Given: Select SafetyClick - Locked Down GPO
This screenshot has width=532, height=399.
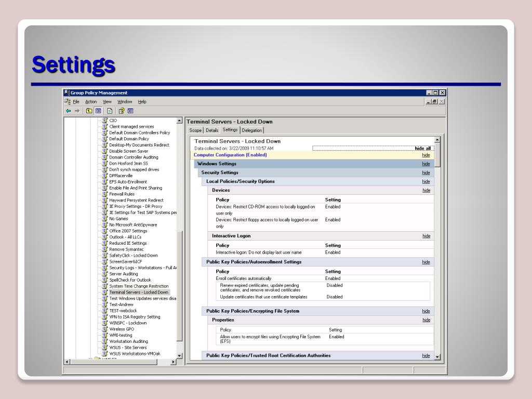Looking at the screenshot, I should [x=134, y=256].
